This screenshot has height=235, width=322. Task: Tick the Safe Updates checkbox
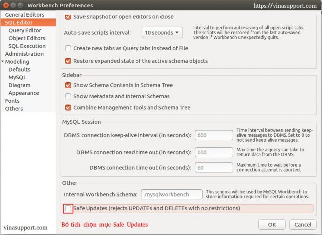68,208
